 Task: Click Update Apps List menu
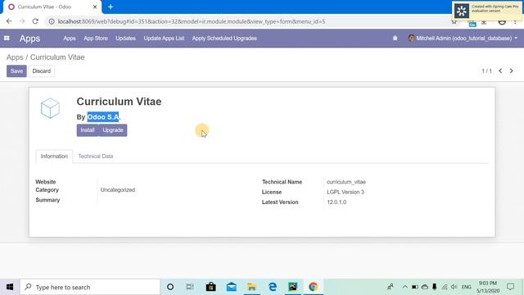[x=164, y=39]
